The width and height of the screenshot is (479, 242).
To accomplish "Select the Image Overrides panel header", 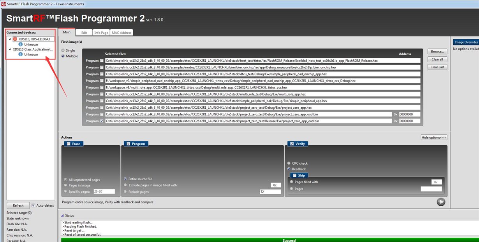I will [466, 42].
